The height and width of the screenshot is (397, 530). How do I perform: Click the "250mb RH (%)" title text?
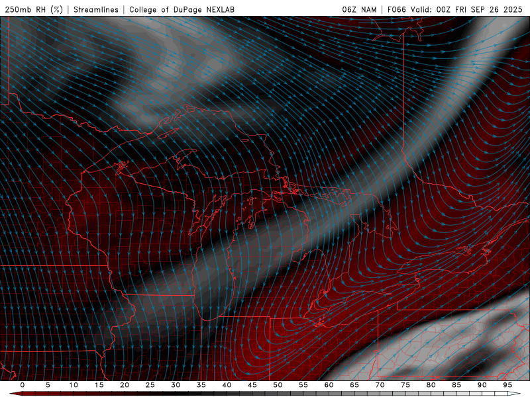click(x=34, y=9)
